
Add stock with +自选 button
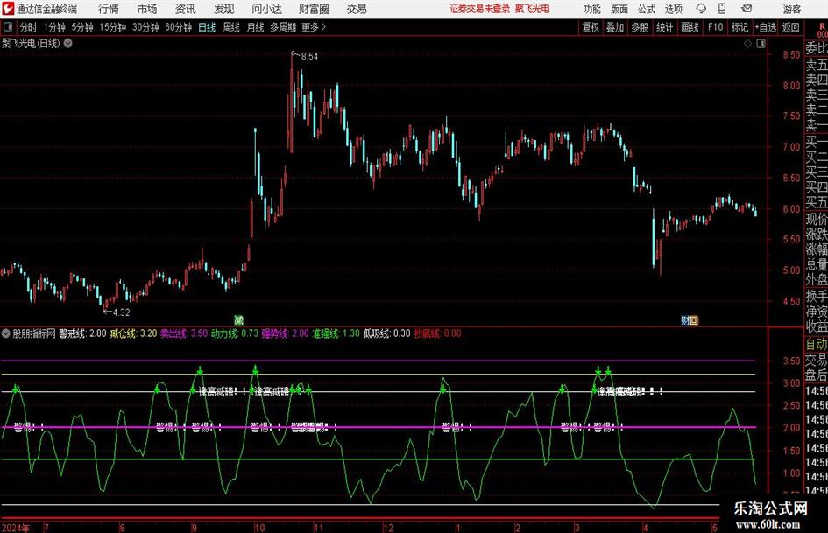tap(766, 27)
